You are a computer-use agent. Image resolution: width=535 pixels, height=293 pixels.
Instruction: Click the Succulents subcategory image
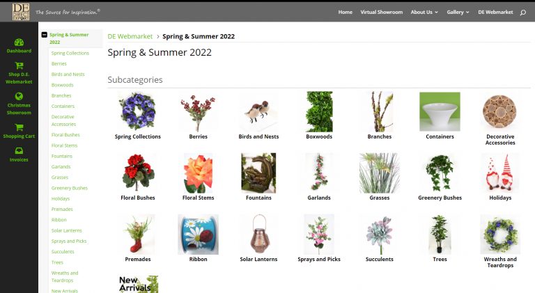pyautogui.click(x=379, y=234)
